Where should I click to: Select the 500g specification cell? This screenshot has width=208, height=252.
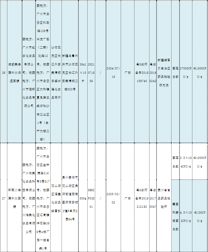point(83,199)
